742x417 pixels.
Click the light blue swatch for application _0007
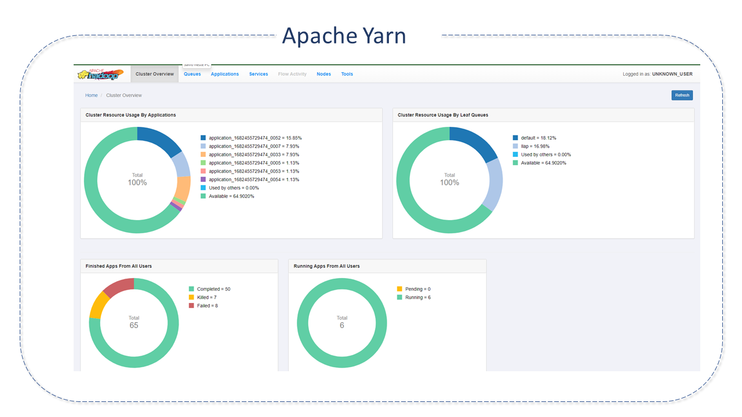coord(203,147)
